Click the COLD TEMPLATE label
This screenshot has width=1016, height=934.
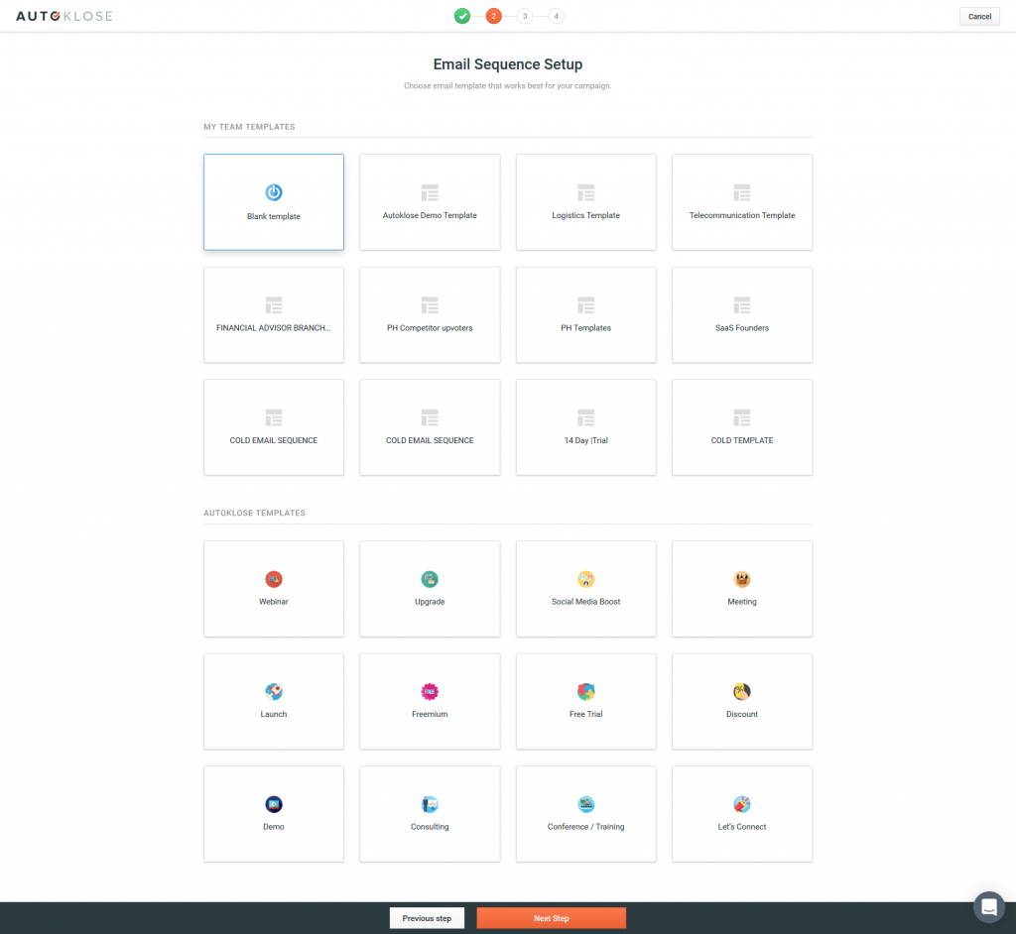point(742,440)
